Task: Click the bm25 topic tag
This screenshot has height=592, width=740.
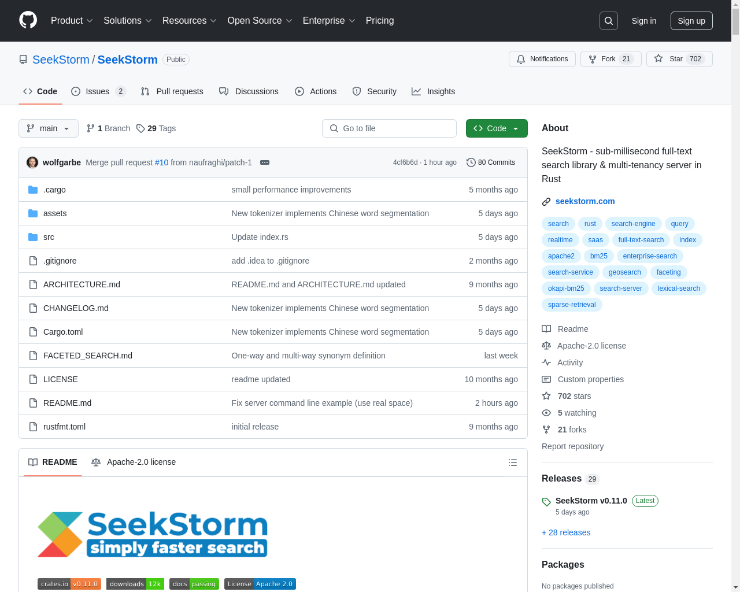Action: [x=599, y=256]
